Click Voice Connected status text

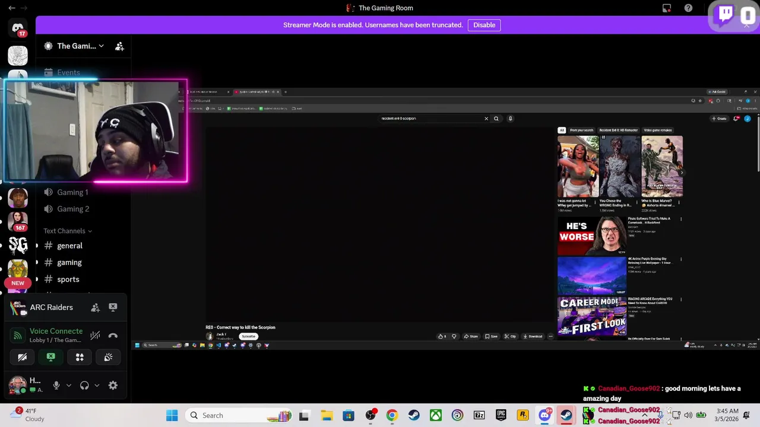56,331
